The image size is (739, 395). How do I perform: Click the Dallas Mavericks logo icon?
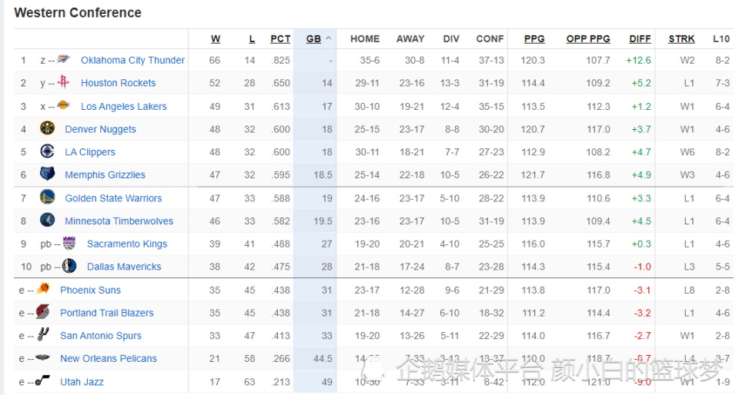69,266
